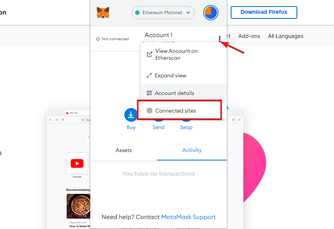Open Account details from the menu
Viewport: 334px width, 229px height.
click(x=184, y=93)
